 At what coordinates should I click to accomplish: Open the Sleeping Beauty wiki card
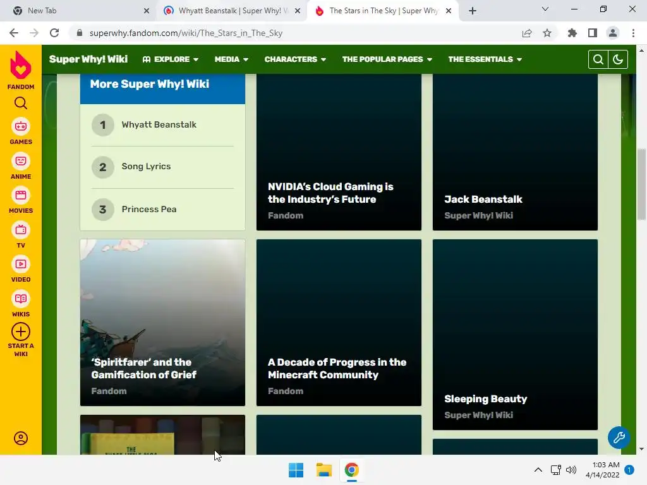point(515,335)
